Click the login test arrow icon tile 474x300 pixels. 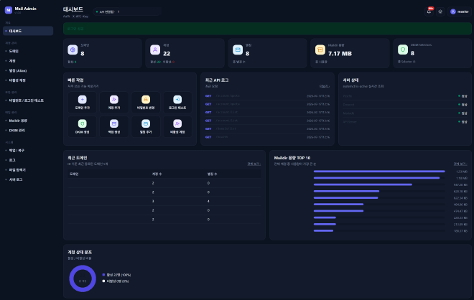pos(177,103)
